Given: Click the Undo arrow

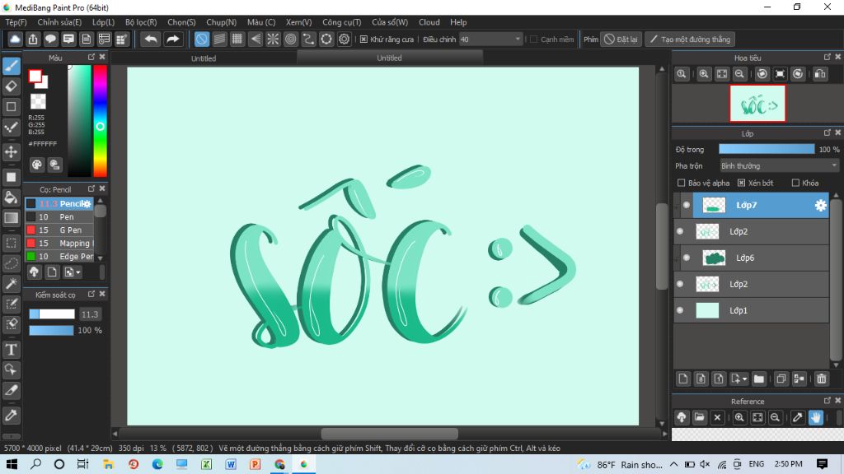Looking at the screenshot, I should point(152,39).
